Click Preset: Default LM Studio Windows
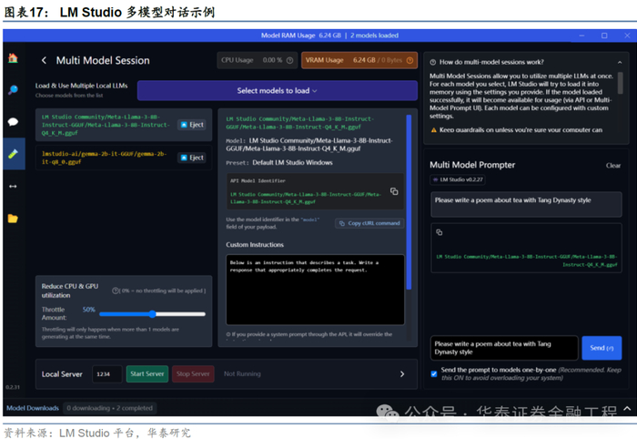 tap(279, 163)
